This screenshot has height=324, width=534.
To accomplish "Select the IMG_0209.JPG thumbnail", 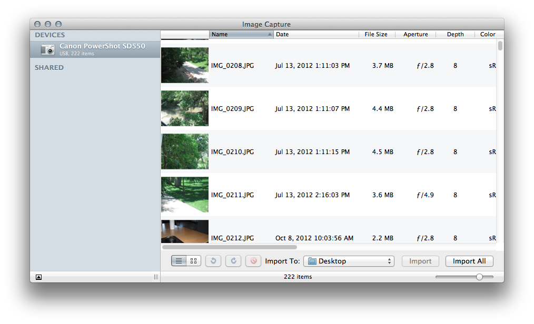I will [185, 108].
